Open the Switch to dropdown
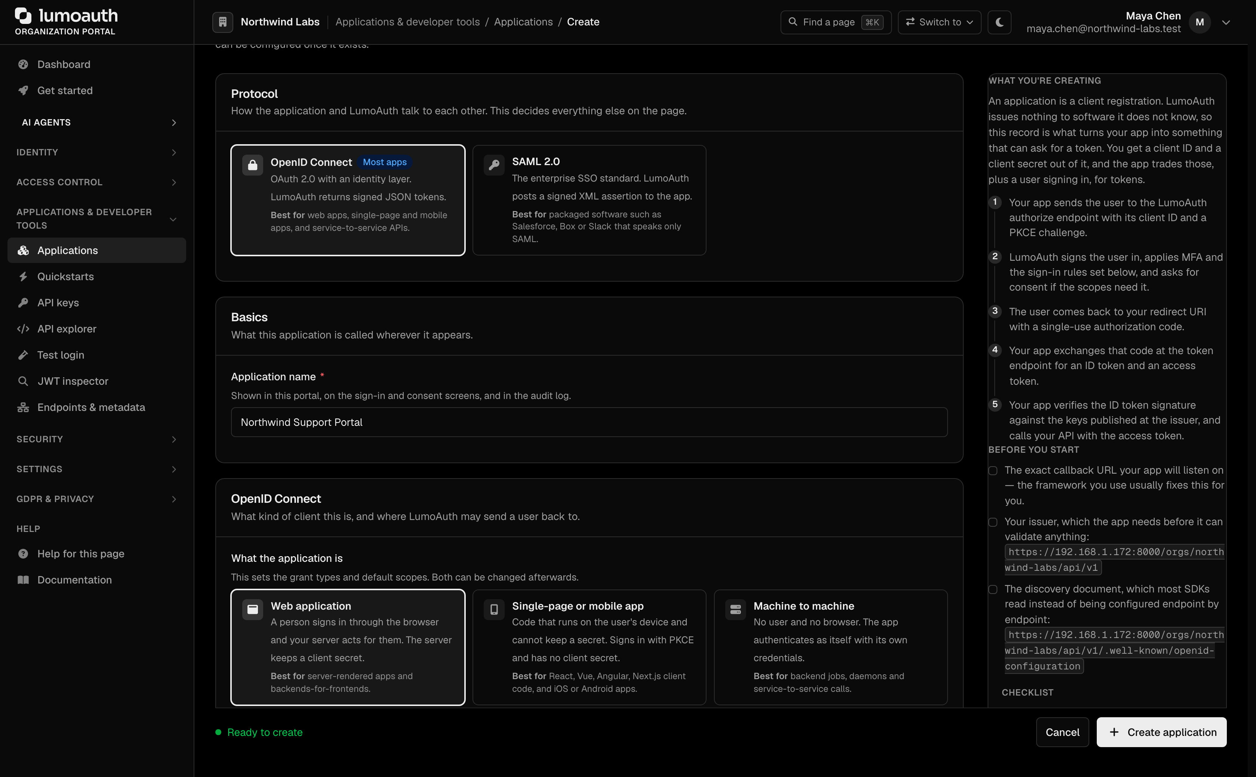This screenshot has height=777, width=1256. (939, 22)
